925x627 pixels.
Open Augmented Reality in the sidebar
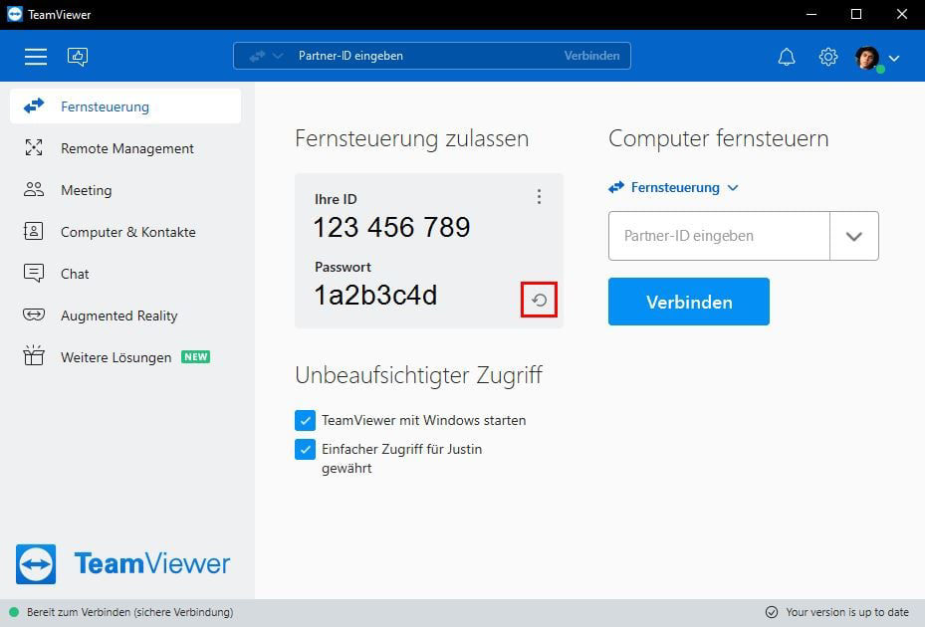pos(125,315)
